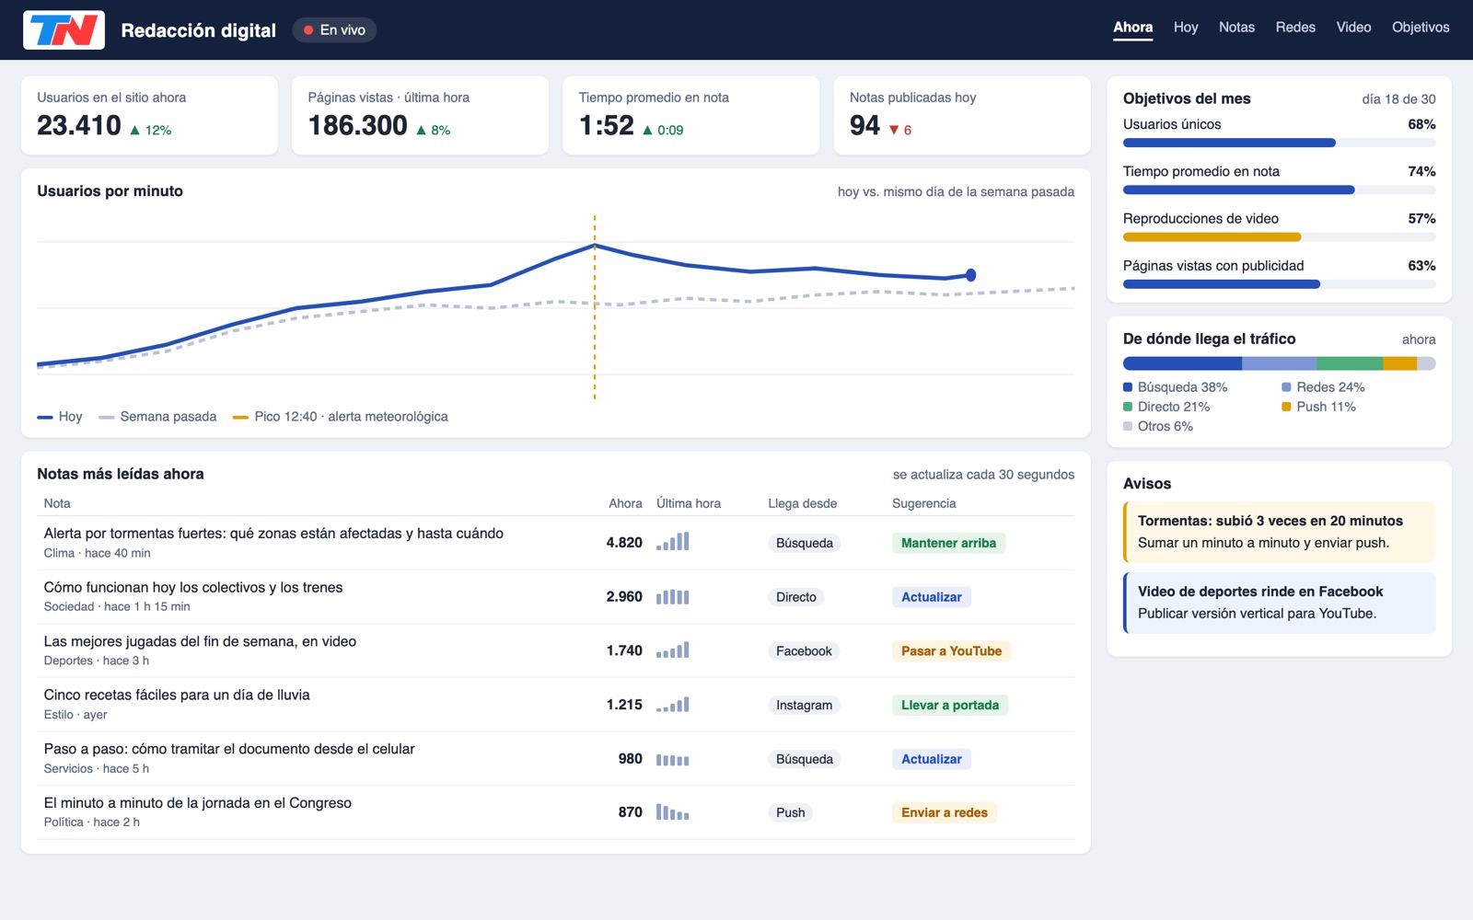Switch to the Ahora tab
Viewport: 1473px width, 920px height.
point(1132,28)
